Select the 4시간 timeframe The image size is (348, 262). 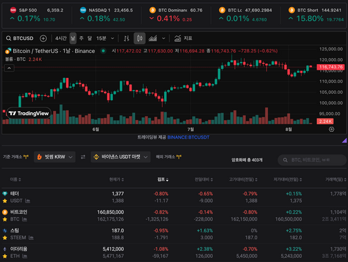coord(61,39)
